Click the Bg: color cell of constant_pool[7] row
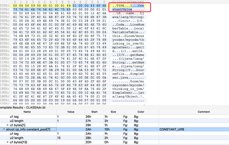The image size is (229, 145). click(x=137, y=129)
